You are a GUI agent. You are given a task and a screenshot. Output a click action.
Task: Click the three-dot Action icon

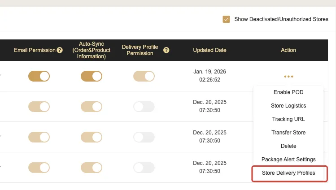(288, 76)
